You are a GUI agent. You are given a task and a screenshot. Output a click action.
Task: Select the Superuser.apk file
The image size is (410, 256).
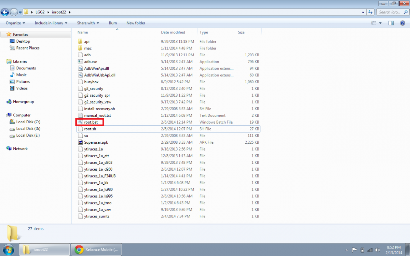[x=96, y=142]
